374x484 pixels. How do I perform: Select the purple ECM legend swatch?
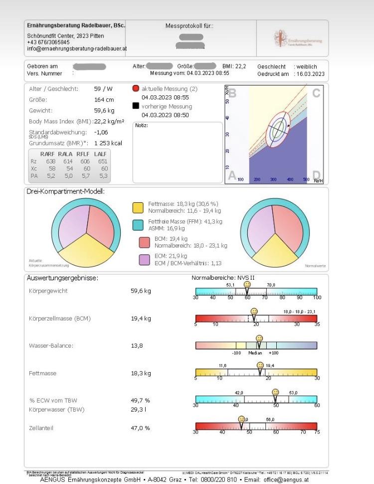click(x=144, y=259)
